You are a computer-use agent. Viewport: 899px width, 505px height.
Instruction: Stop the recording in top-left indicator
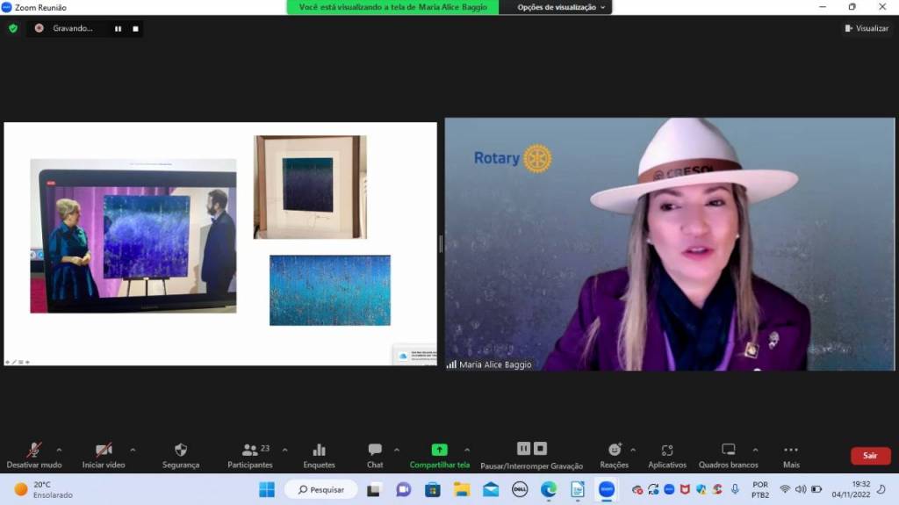(135, 28)
